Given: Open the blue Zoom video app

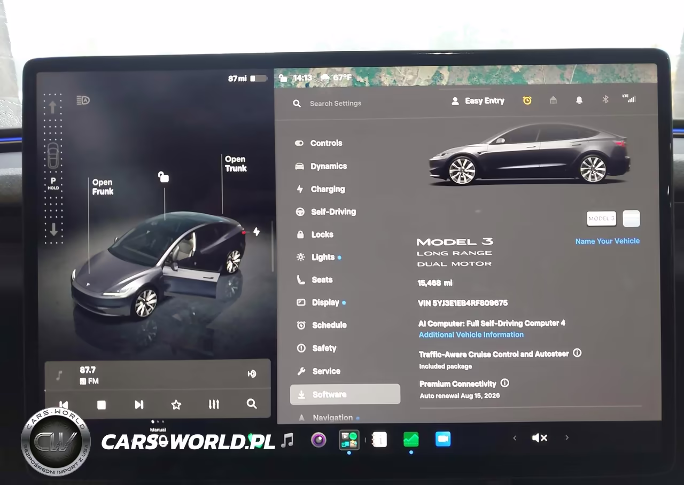Looking at the screenshot, I should click(x=443, y=439).
